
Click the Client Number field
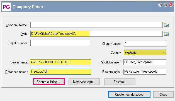coord(145,43)
